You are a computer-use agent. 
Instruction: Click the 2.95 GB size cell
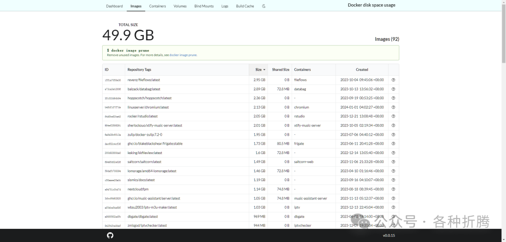click(259, 80)
